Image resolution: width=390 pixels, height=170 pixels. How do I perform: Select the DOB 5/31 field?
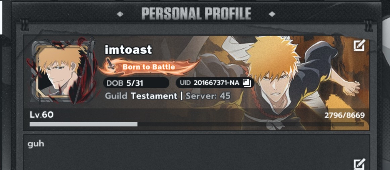pos(136,83)
